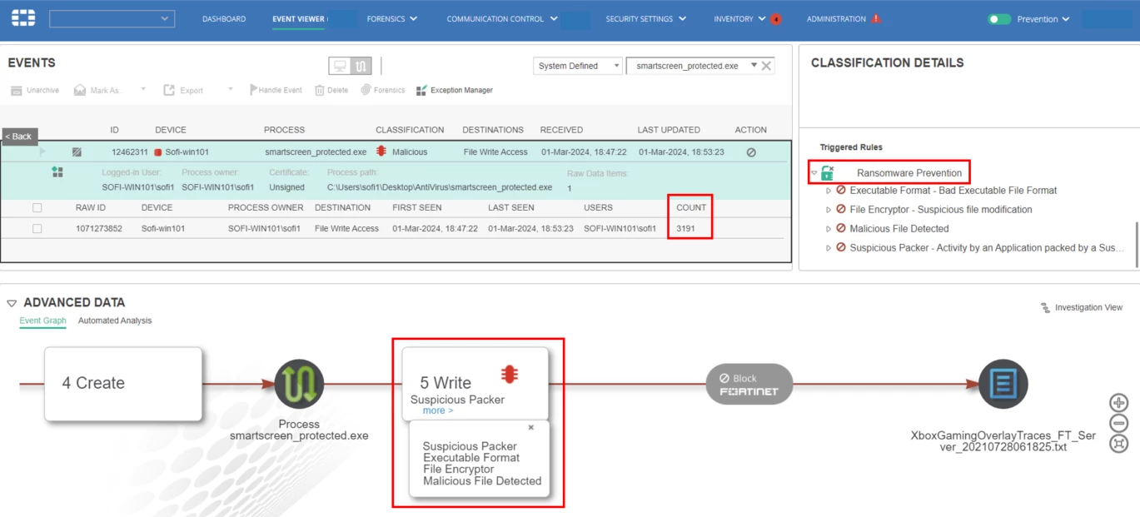Select the Event Graph tab
Screen dimensions: 1140x517
click(x=42, y=321)
